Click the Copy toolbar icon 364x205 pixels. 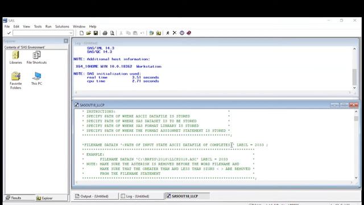[128, 33]
